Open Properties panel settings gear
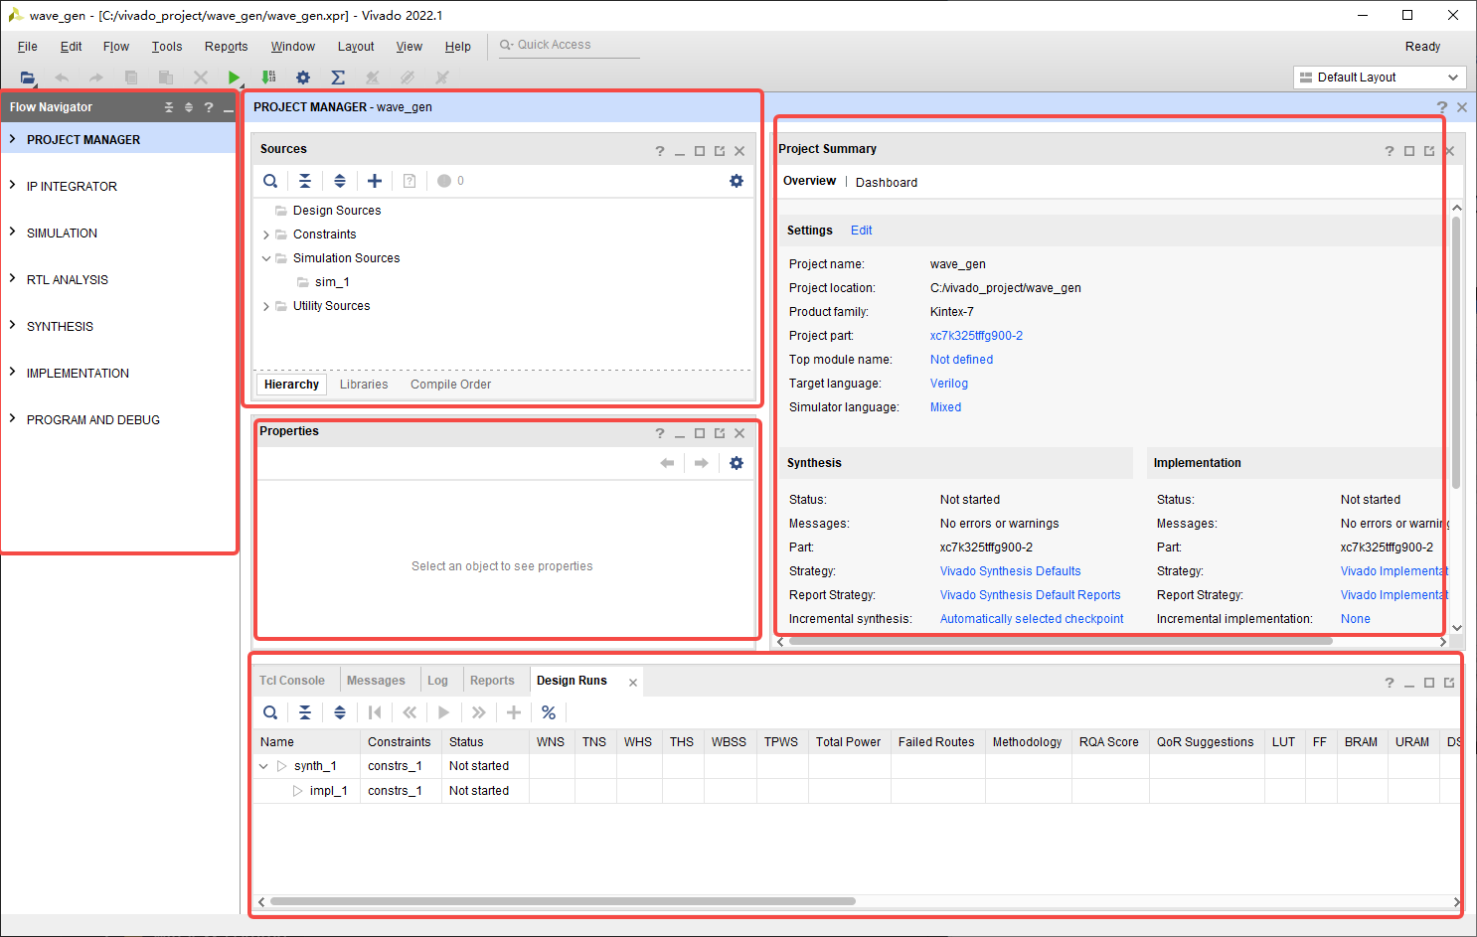Image resolution: width=1477 pixels, height=937 pixels. pyautogui.click(x=737, y=463)
